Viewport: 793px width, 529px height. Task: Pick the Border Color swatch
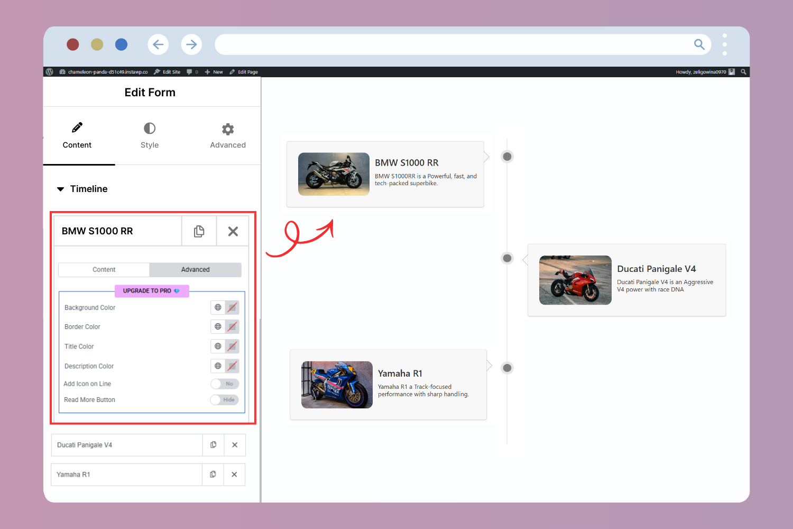pyautogui.click(x=232, y=326)
